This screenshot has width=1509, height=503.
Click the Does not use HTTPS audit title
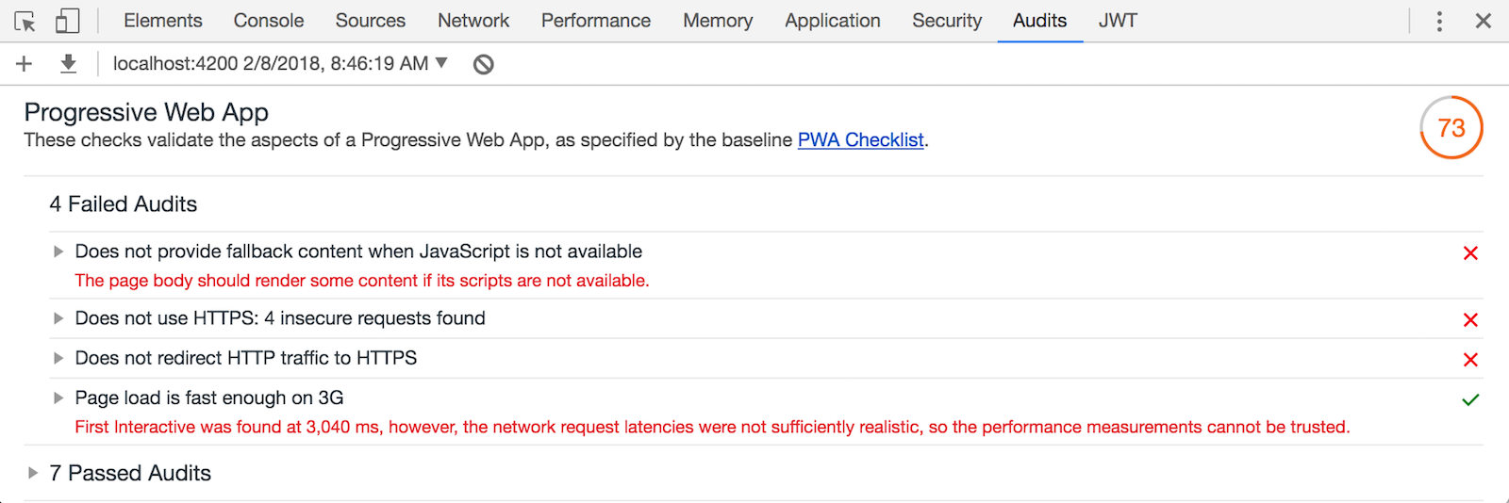(280, 318)
